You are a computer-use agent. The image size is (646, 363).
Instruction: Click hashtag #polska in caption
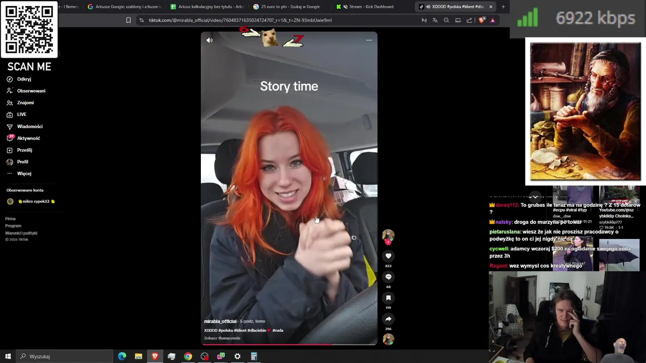point(226,330)
